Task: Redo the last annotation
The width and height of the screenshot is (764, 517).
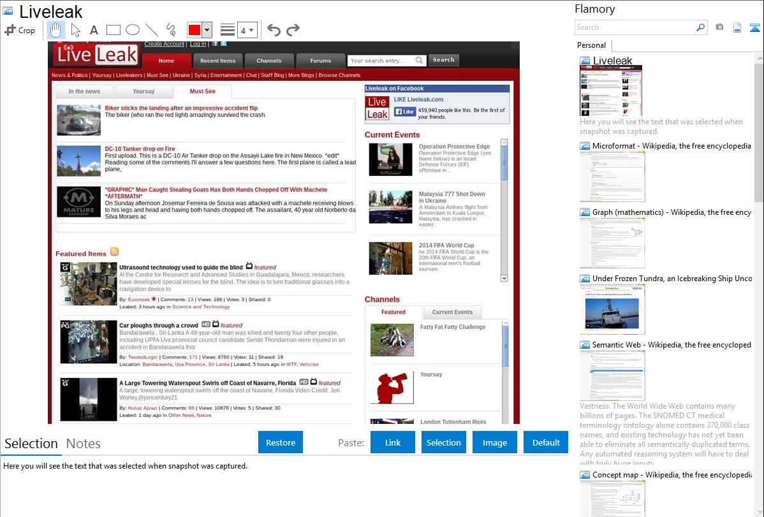Action: click(293, 30)
